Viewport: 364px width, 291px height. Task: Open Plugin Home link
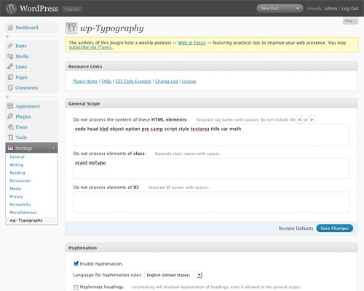85,81
